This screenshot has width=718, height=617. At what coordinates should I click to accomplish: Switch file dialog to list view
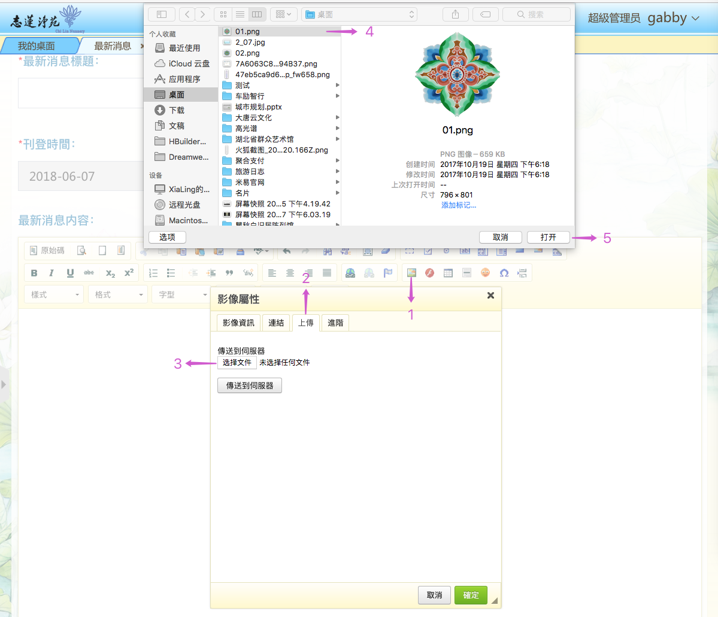point(240,14)
